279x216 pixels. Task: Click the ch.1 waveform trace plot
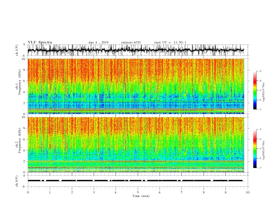(x=136, y=50)
